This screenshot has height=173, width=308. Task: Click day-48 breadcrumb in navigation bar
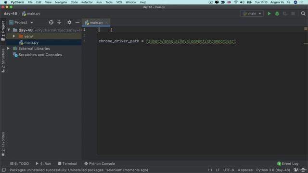[x=10, y=13]
